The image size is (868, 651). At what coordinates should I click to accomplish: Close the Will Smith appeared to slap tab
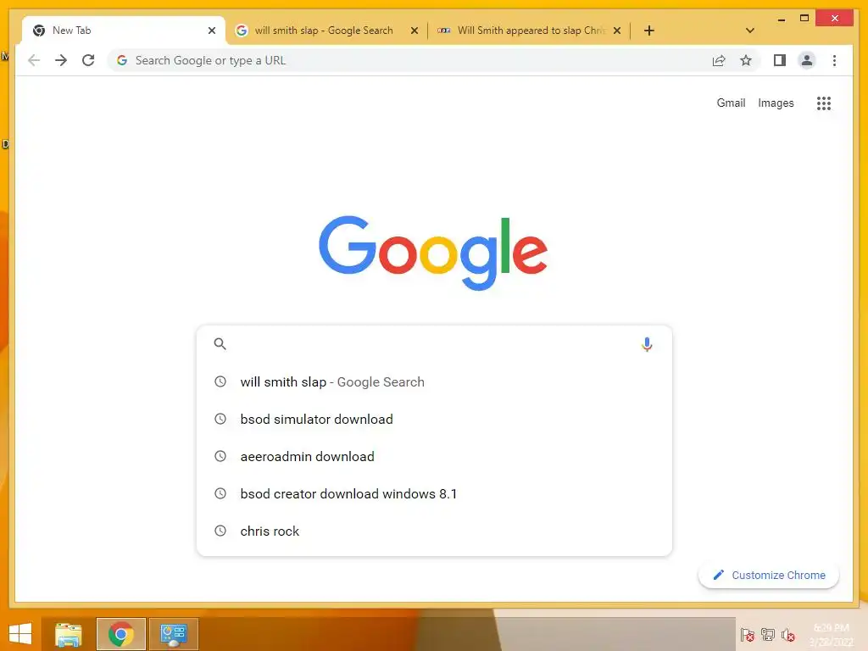[x=617, y=31]
